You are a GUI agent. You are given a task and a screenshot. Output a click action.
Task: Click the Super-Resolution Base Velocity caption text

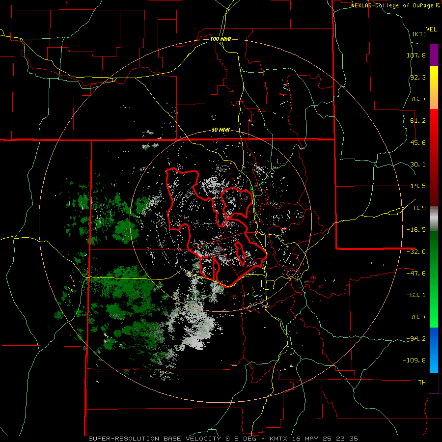[x=223, y=439]
